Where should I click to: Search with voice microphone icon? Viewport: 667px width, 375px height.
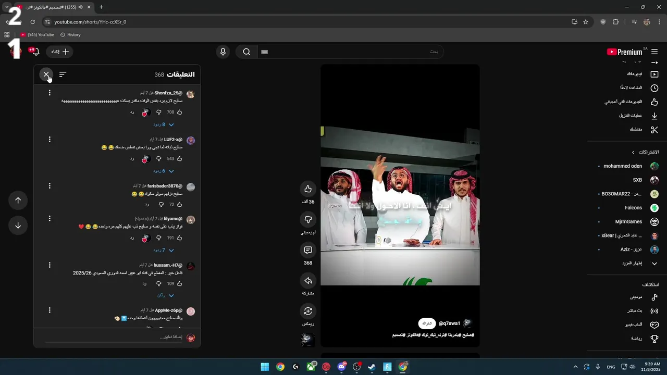click(x=223, y=52)
